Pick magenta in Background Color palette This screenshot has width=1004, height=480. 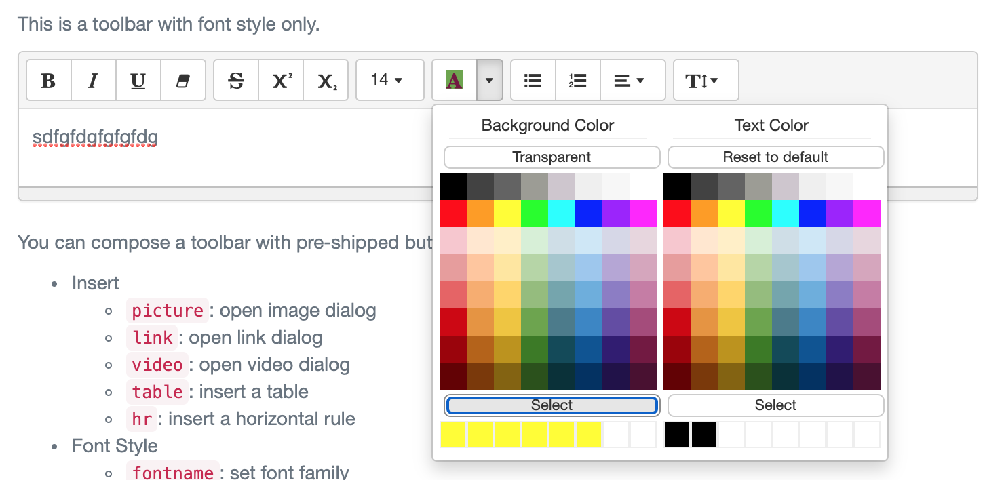coord(643,214)
